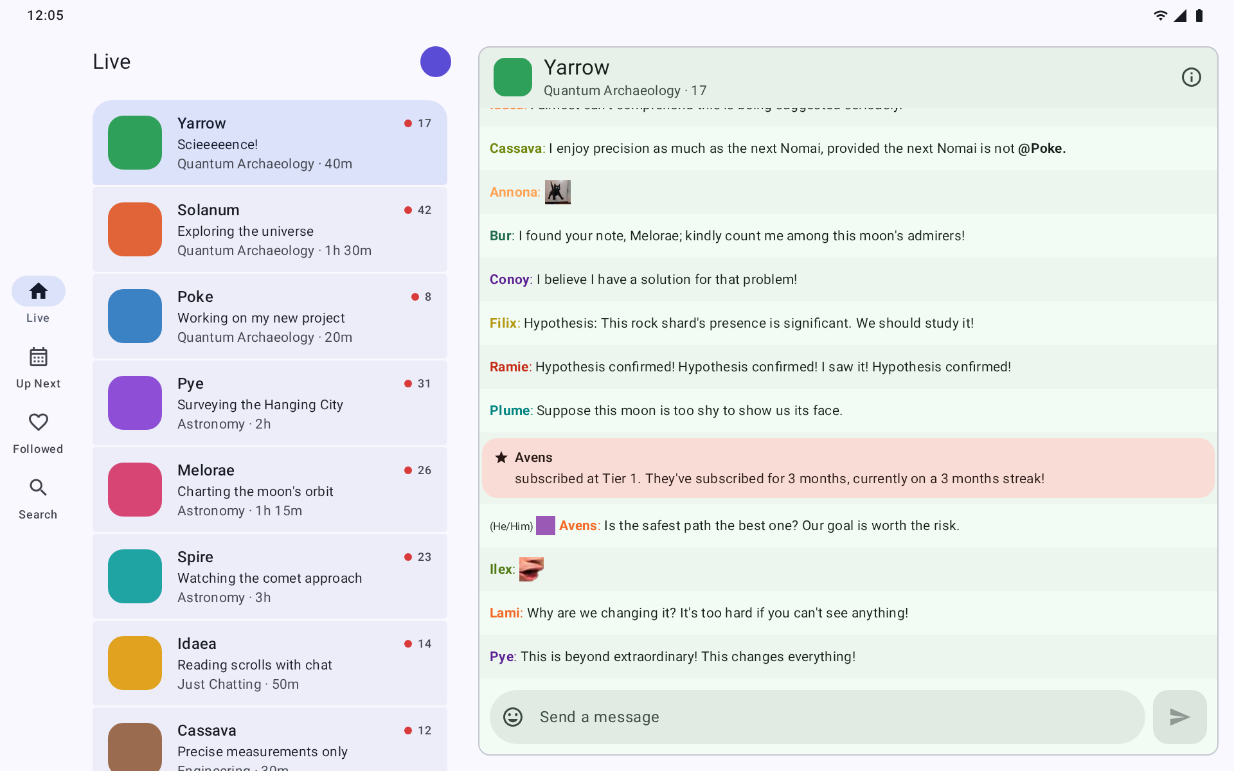Tap Yarrow's green channel avatar in header
1234x771 pixels.
513,77
